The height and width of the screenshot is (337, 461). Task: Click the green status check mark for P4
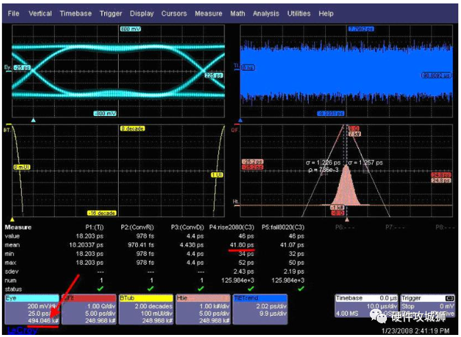[250, 289]
